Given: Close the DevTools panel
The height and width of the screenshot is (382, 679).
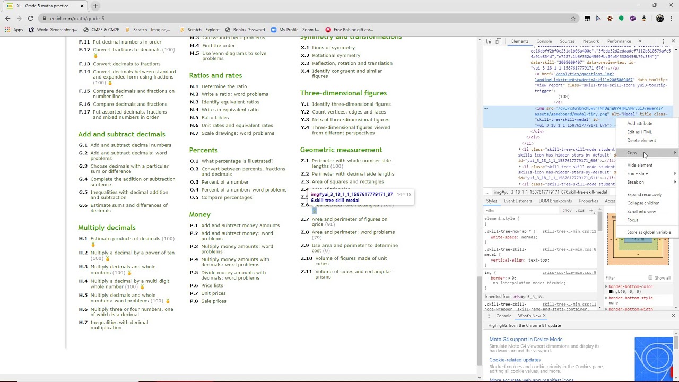Looking at the screenshot, I should click(x=673, y=41).
